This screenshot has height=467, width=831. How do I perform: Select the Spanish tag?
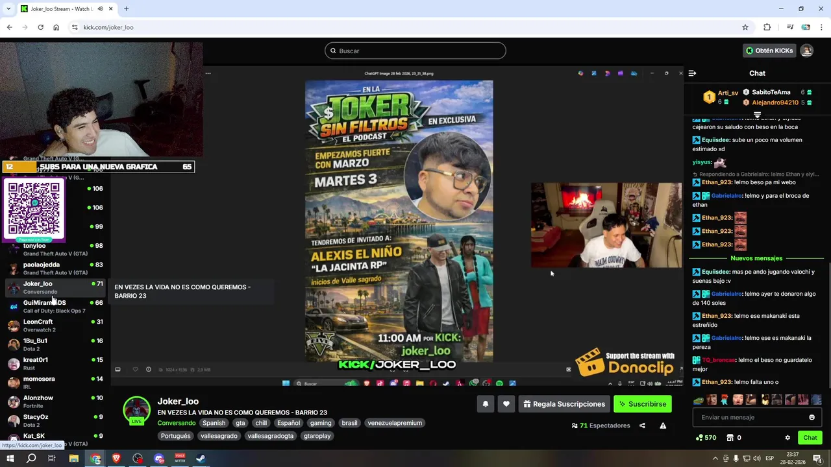click(214, 423)
